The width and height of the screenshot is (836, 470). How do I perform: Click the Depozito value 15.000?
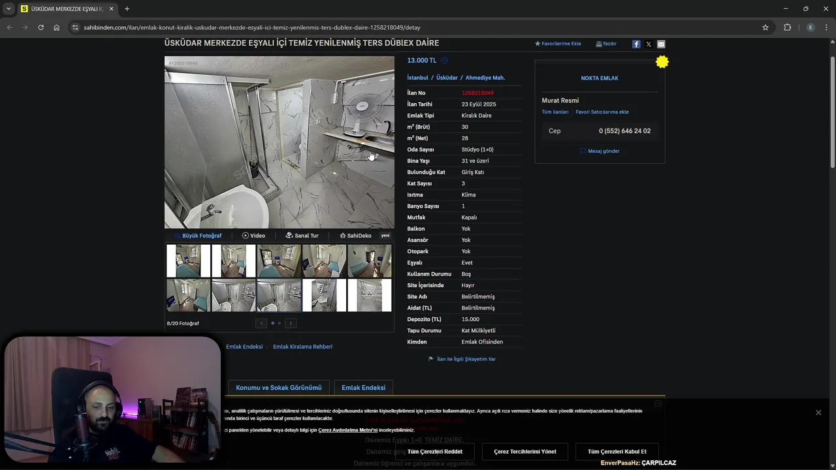click(470, 319)
